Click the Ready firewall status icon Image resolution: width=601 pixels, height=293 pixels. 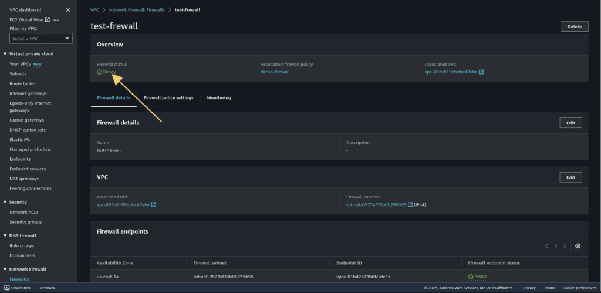[99, 72]
